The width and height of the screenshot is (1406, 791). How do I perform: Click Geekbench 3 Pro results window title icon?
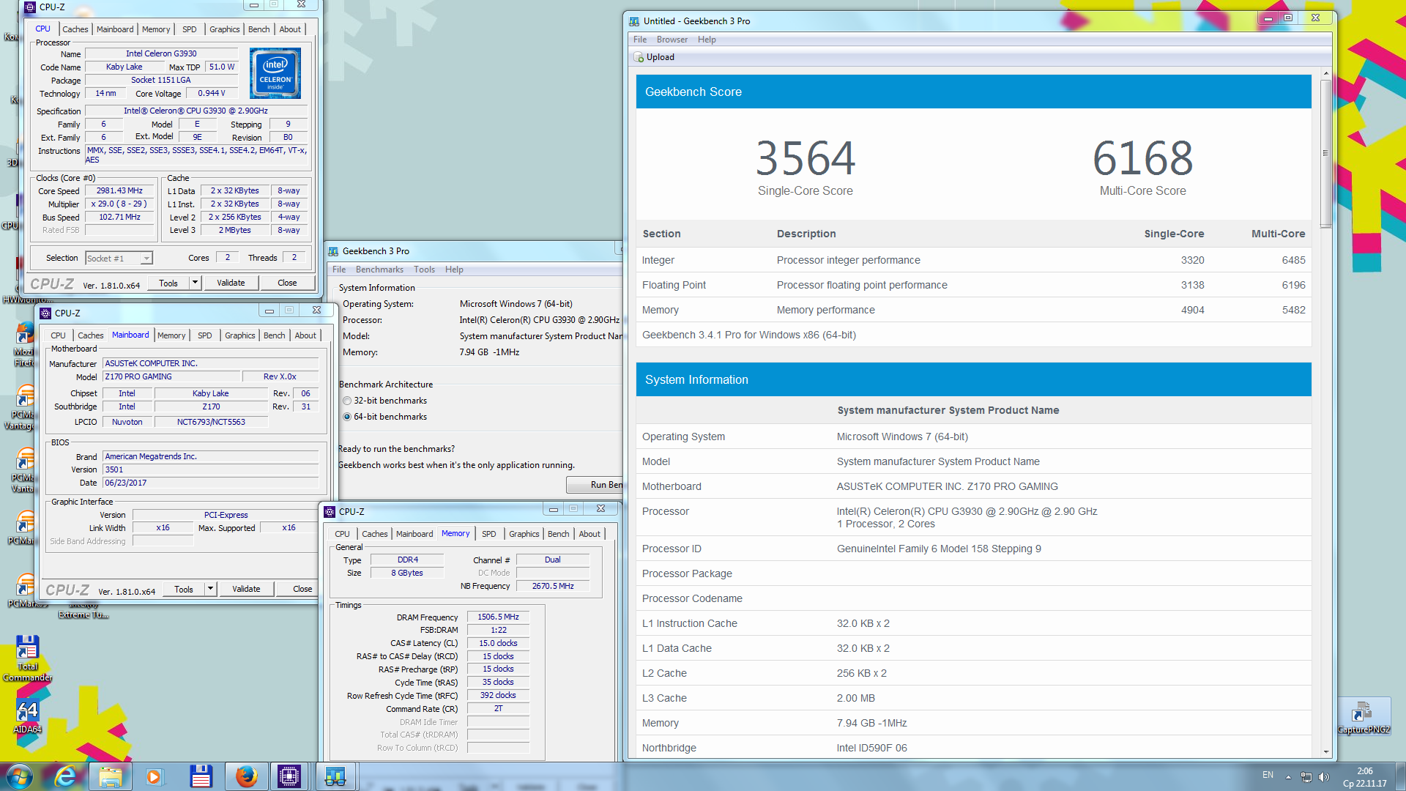[633, 21]
